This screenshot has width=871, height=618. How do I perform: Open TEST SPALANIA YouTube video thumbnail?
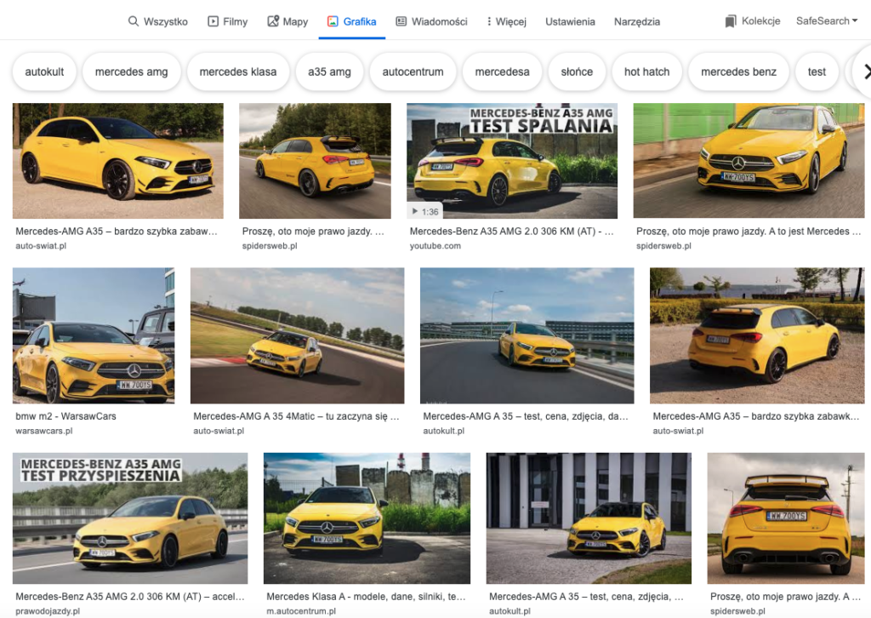pyautogui.click(x=511, y=161)
